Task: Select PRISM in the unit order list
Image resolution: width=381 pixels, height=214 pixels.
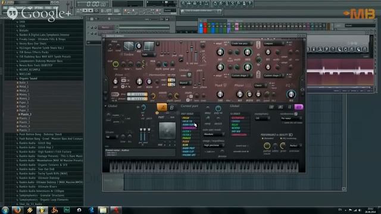Action: point(190,118)
